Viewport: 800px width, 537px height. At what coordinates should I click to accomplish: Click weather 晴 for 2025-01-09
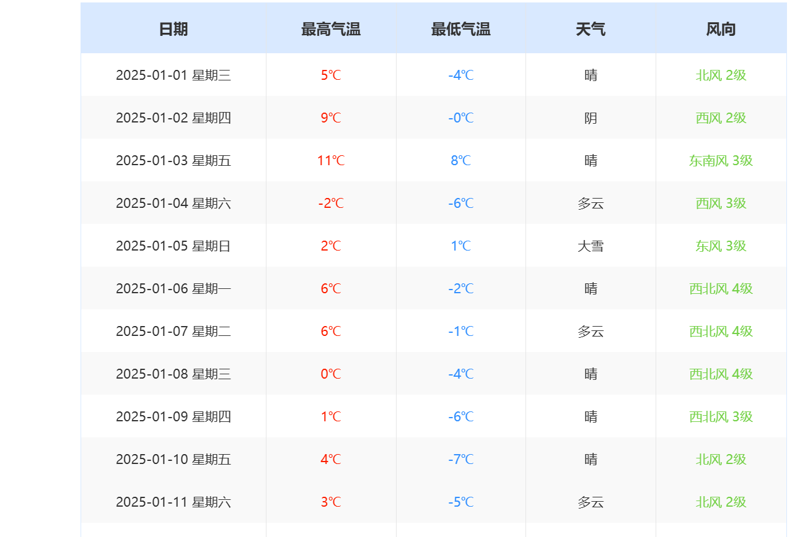(x=591, y=416)
